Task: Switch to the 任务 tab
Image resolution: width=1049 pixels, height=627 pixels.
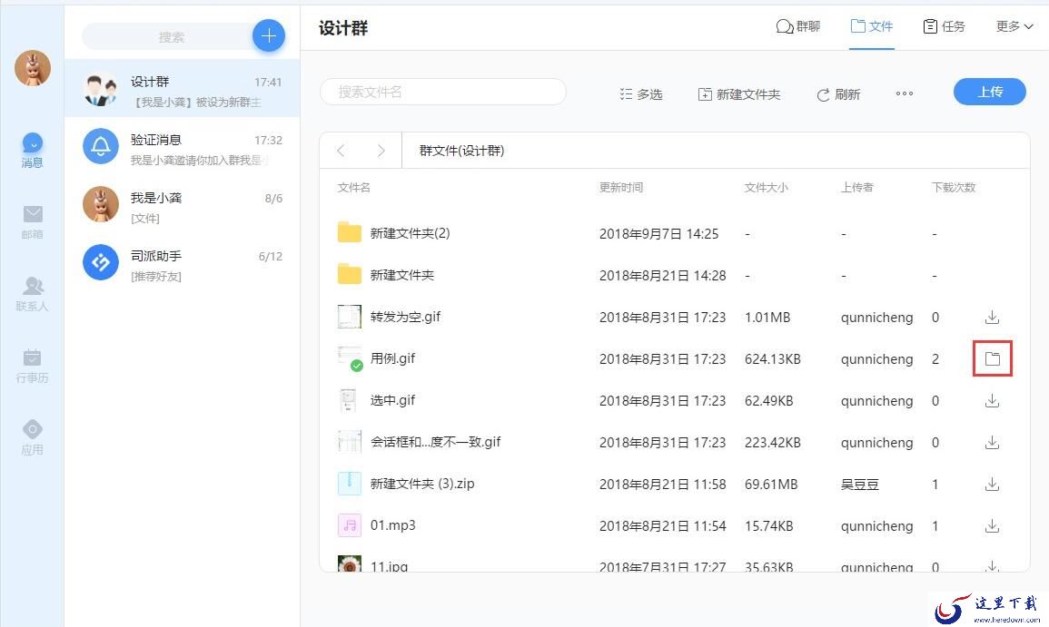Action: coord(944,26)
